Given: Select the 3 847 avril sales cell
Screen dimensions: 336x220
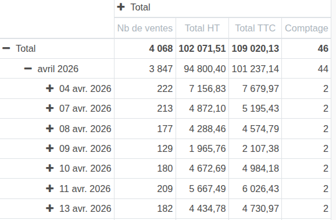Looking at the screenshot, I should pyautogui.click(x=145, y=69).
